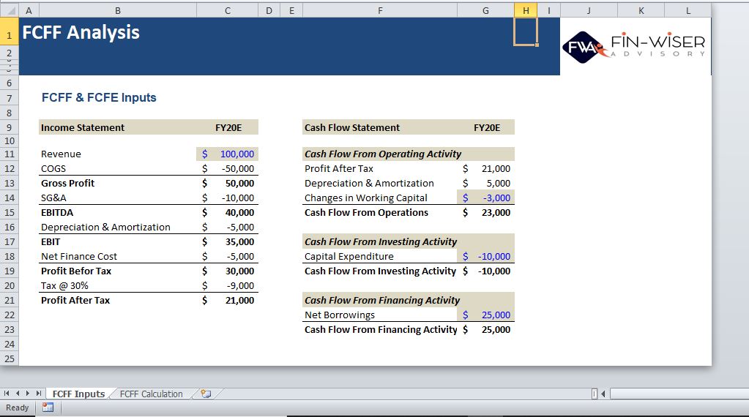Click the FCFF & FCFE Inputs heading
Image resolution: width=749 pixels, height=417 pixels.
click(x=99, y=97)
